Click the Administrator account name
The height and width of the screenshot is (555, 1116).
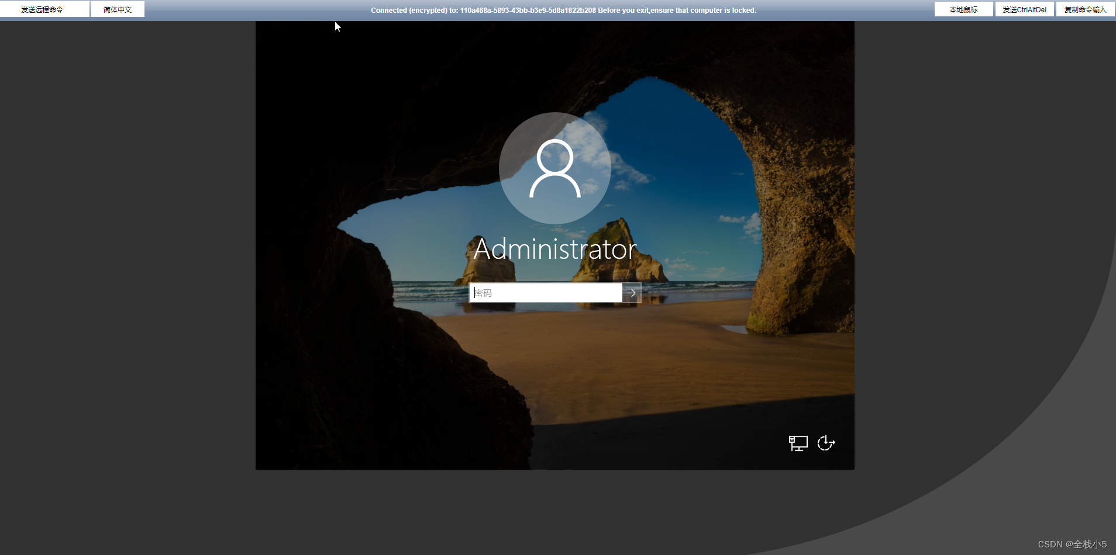click(555, 249)
